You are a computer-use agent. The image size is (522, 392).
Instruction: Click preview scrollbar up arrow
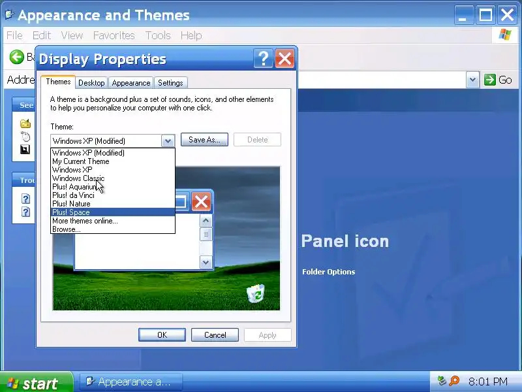[x=206, y=221]
